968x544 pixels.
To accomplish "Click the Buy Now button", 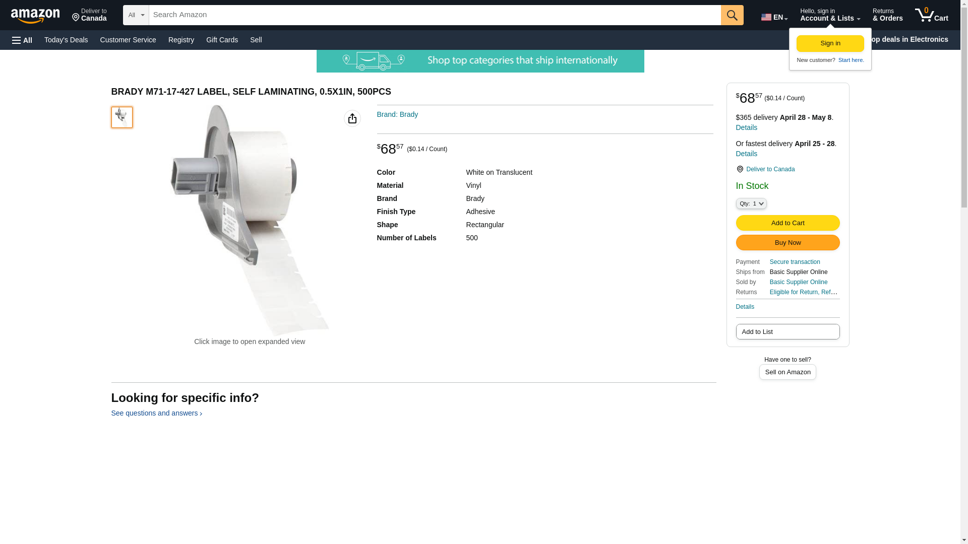I will coord(788,243).
